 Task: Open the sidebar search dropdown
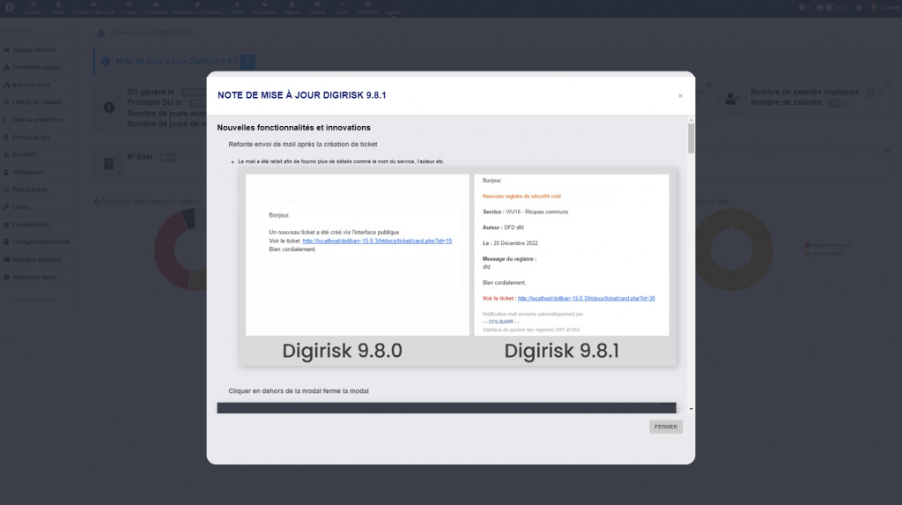click(37, 31)
